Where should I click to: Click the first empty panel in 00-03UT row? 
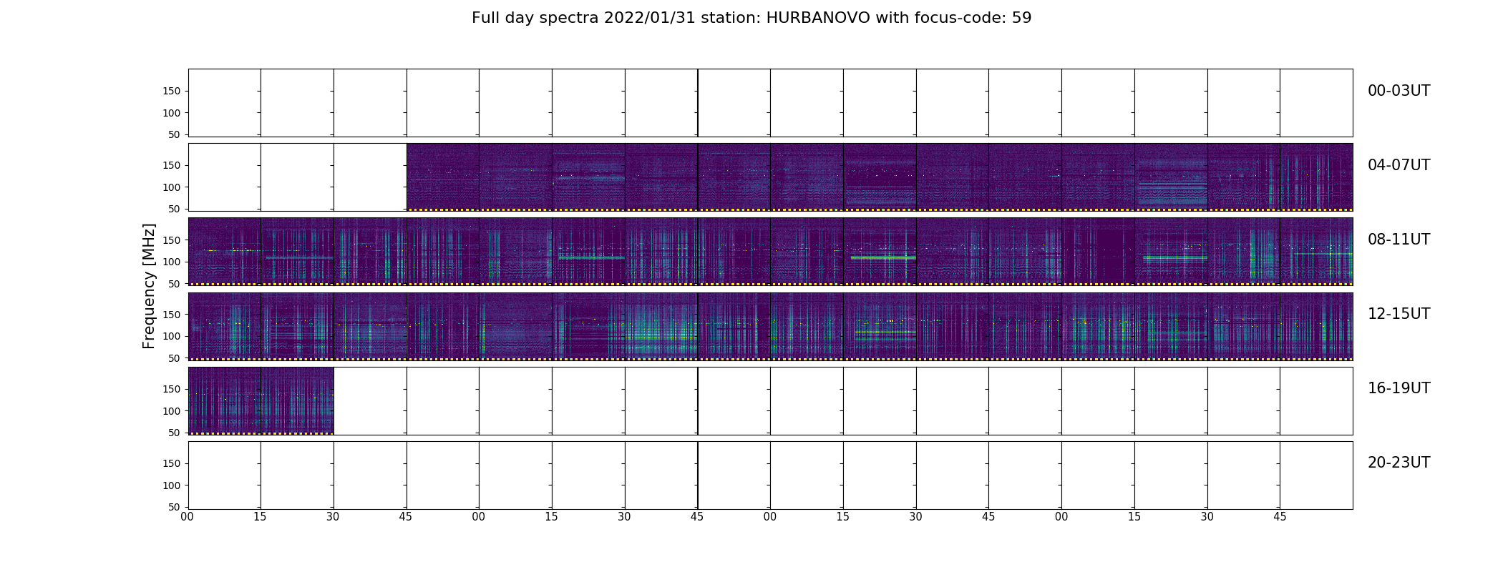pyautogui.click(x=225, y=103)
